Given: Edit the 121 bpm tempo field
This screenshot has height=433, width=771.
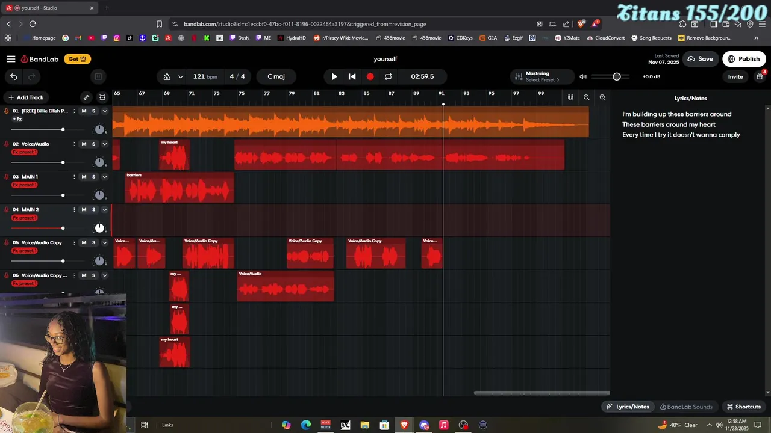Looking at the screenshot, I should pyautogui.click(x=205, y=76).
